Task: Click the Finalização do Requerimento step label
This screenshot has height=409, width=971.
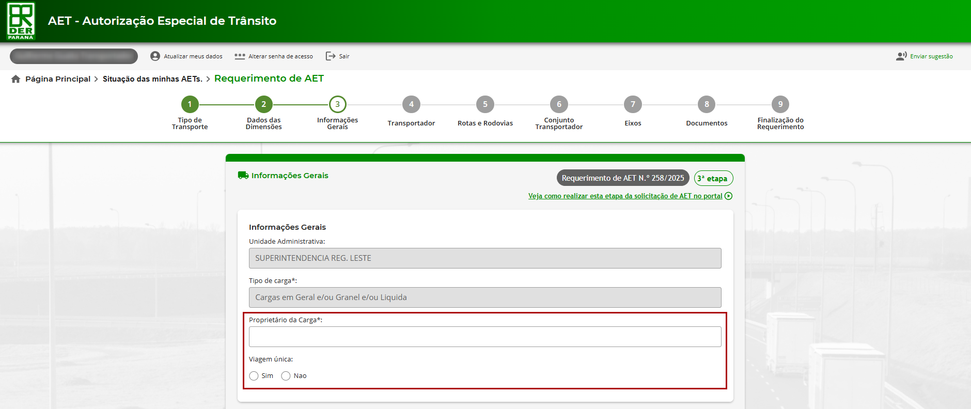Action: [780, 123]
